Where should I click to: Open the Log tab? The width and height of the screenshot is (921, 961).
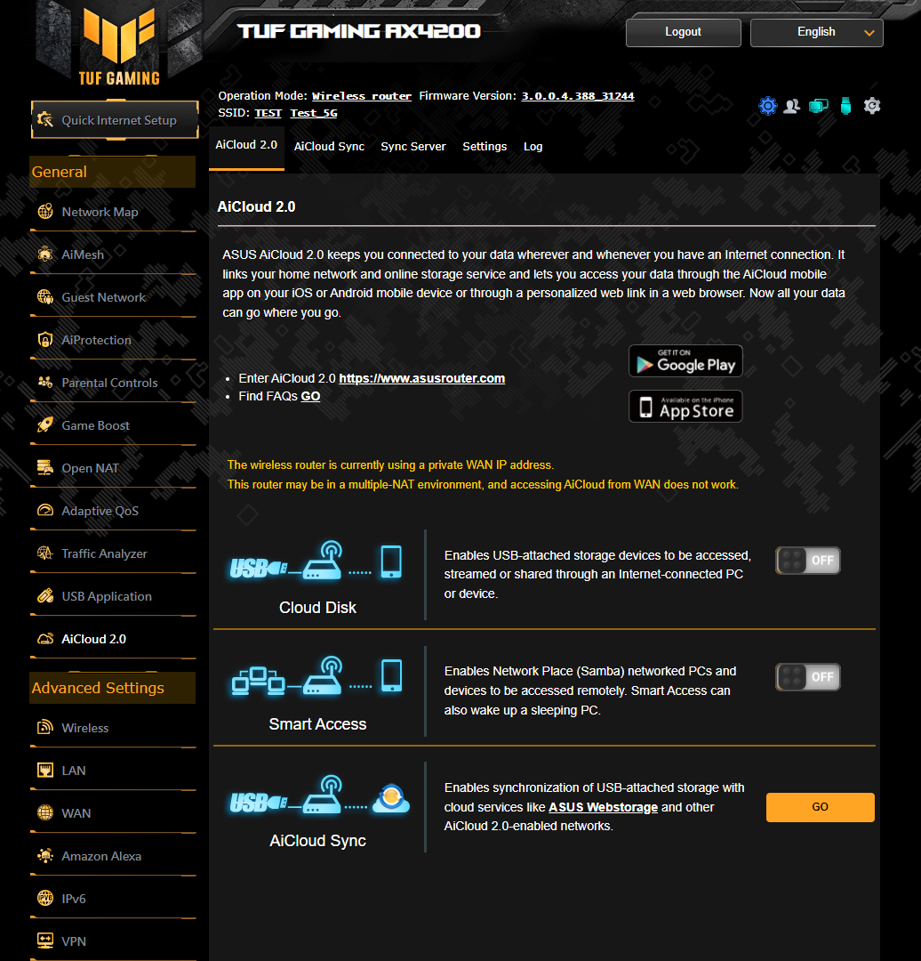tap(533, 147)
